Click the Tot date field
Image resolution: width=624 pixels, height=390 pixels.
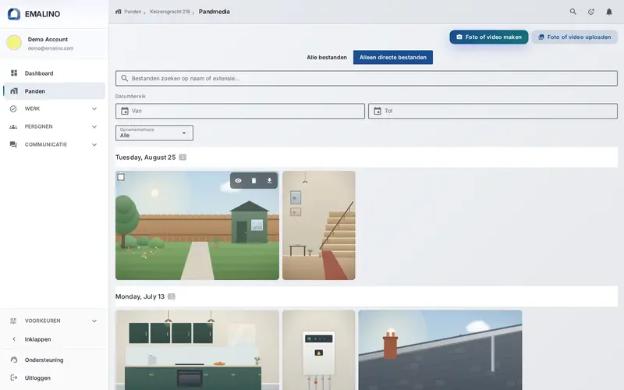493,111
